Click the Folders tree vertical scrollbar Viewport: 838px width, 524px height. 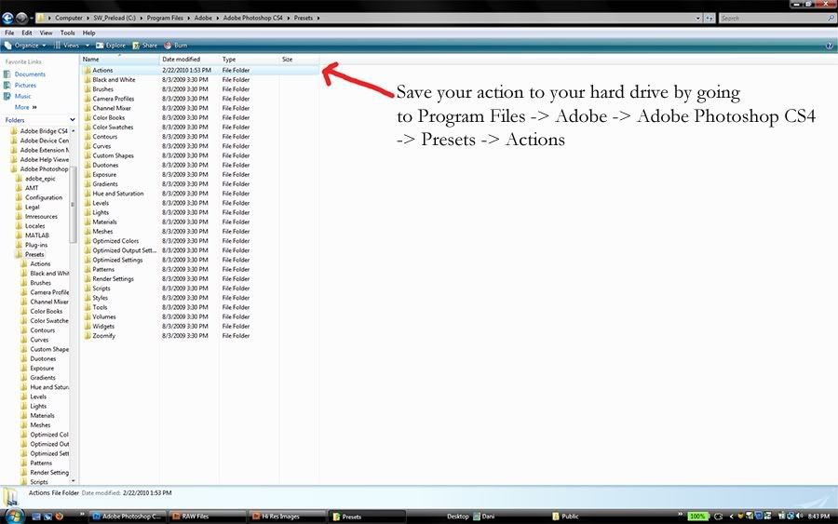pyautogui.click(x=74, y=205)
